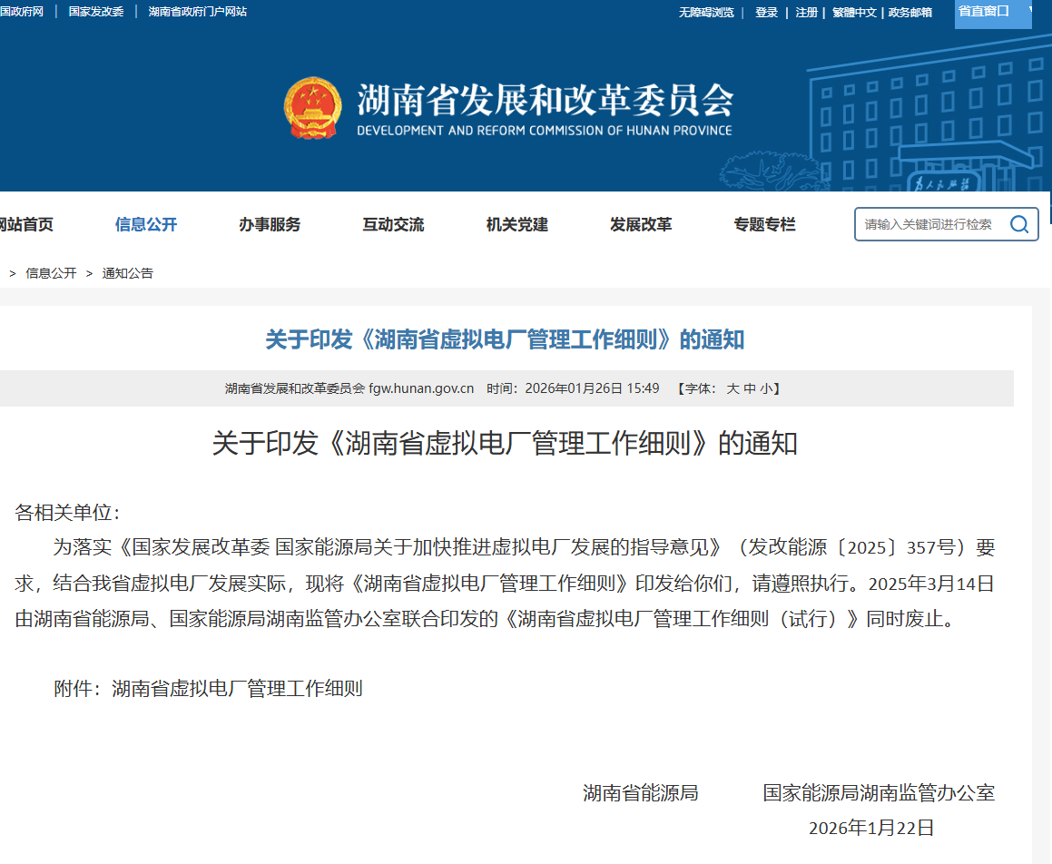Click the search magnifier icon
Viewport: 1052px width, 864px height.
click(1019, 224)
